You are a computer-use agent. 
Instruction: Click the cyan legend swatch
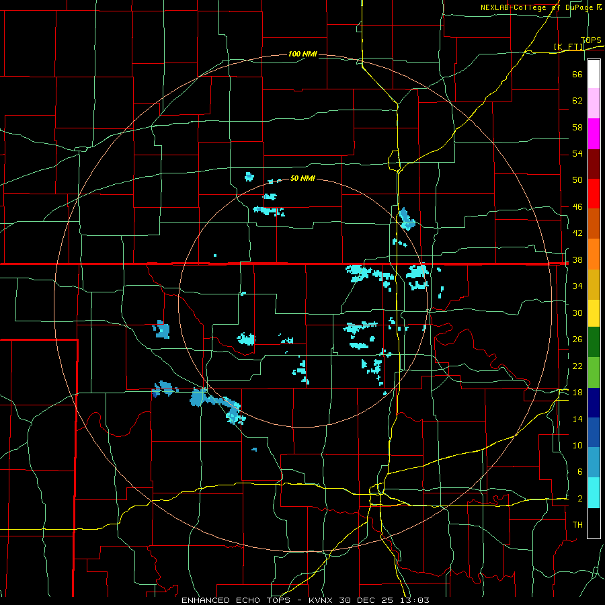tap(594, 493)
